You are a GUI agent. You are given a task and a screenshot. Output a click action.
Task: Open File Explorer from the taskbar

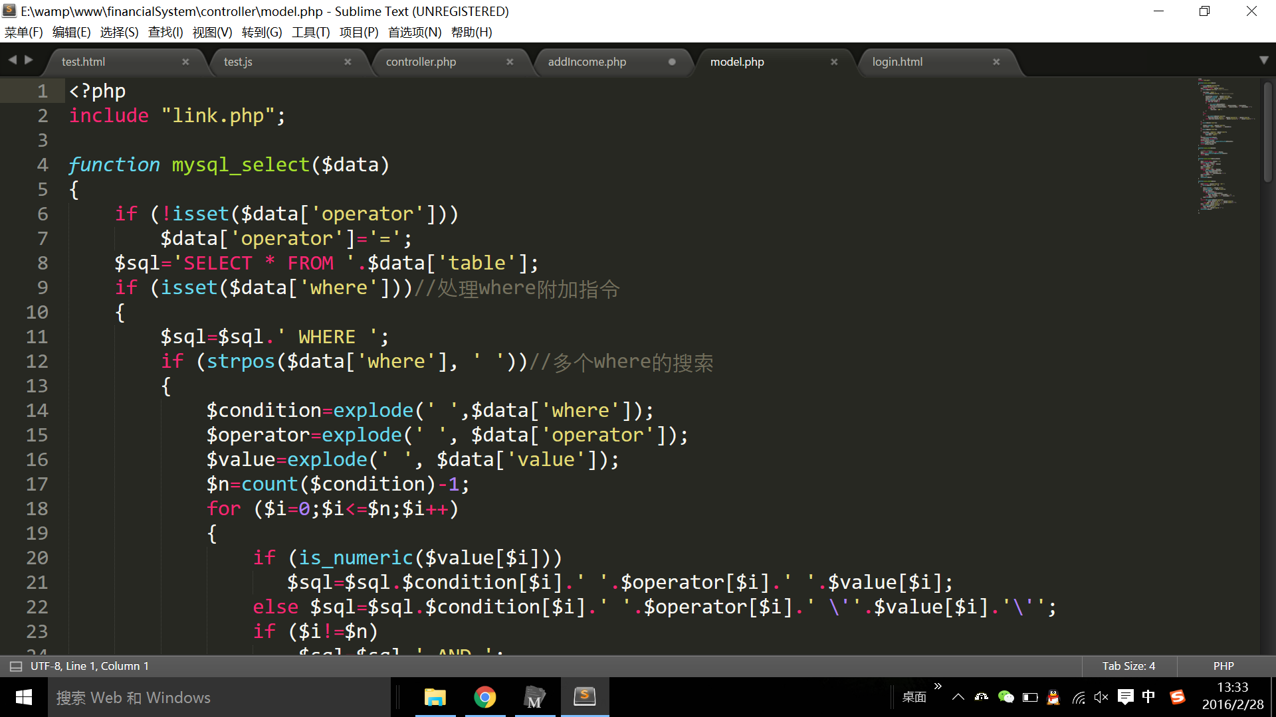pyautogui.click(x=435, y=697)
